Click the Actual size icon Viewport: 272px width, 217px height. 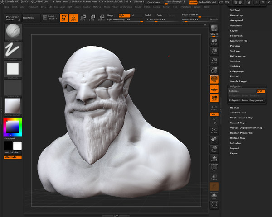tap(214, 61)
